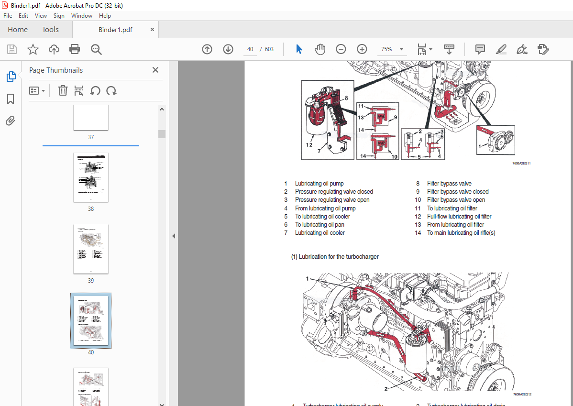The width and height of the screenshot is (573, 406).
Task: Close the Binder1.pdf tab
Action: pyautogui.click(x=152, y=30)
